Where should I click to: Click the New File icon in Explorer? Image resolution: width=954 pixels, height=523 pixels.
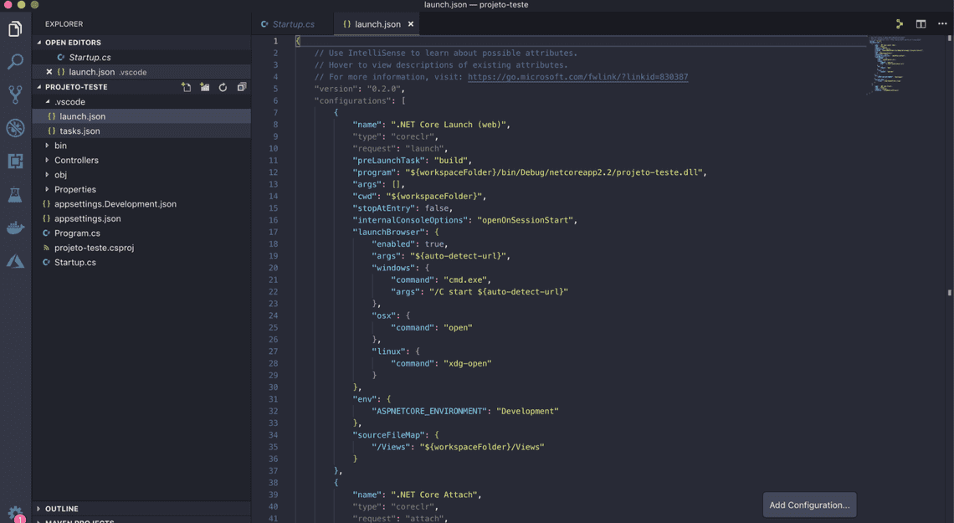pyautogui.click(x=186, y=86)
